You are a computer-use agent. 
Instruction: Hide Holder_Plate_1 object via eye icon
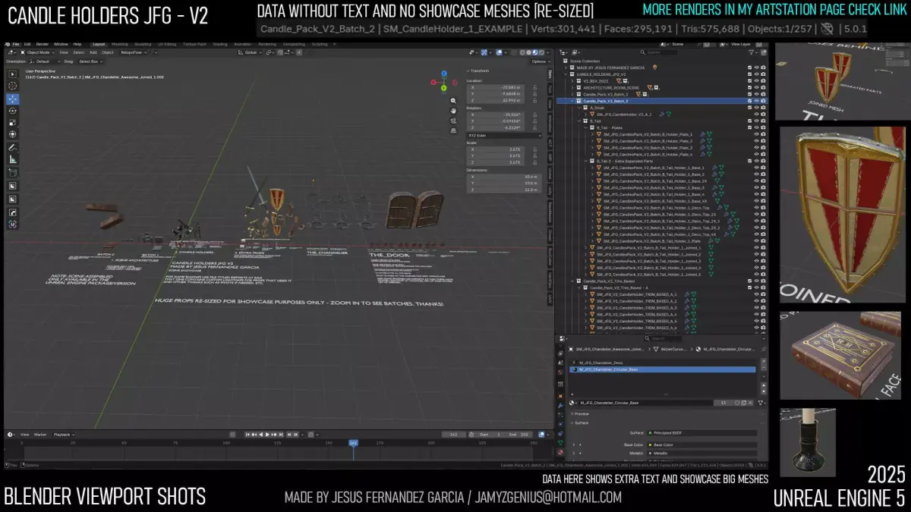(x=756, y=134)
